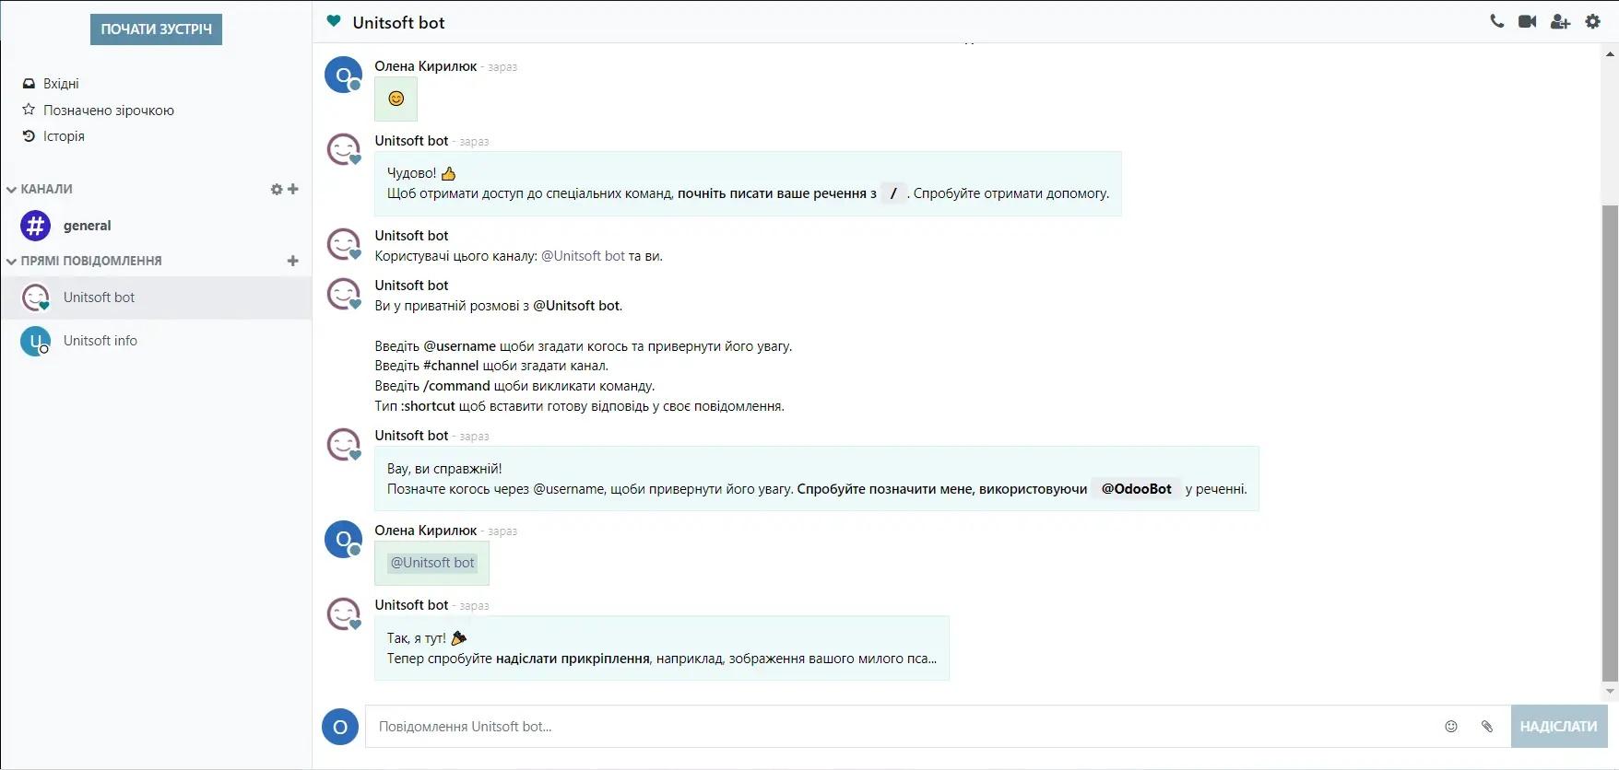1619x770 pixels.
Task: Add a participant to the conversation
Action: click(x=1560, y=20)
